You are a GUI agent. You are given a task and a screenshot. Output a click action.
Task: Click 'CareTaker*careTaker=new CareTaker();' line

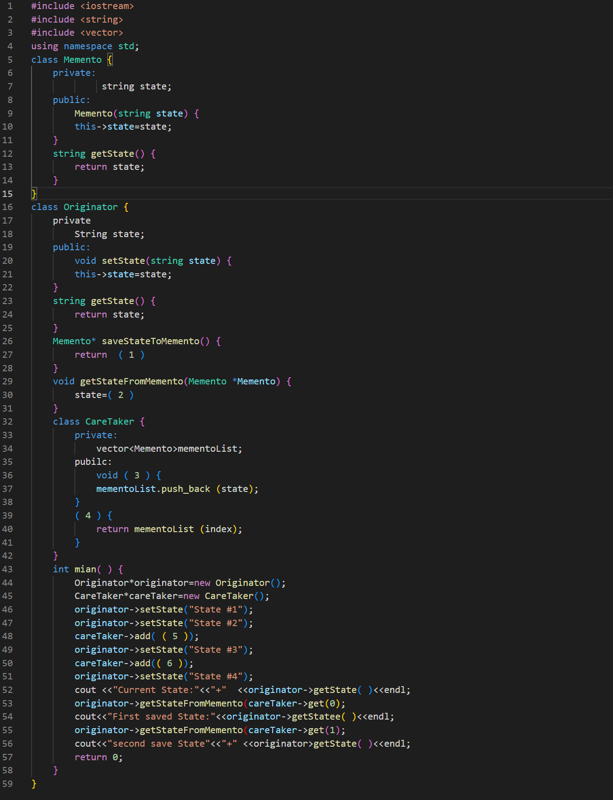(x=172, y=596)
